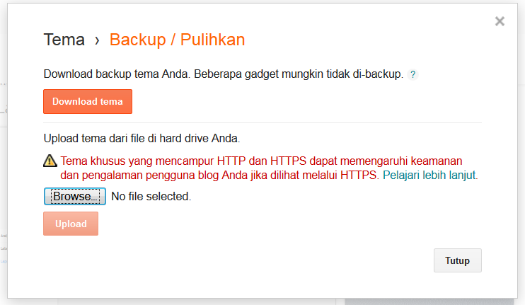Open the question mark help tooltip
The width and height of the screenshot is (525, 305).
413,74
